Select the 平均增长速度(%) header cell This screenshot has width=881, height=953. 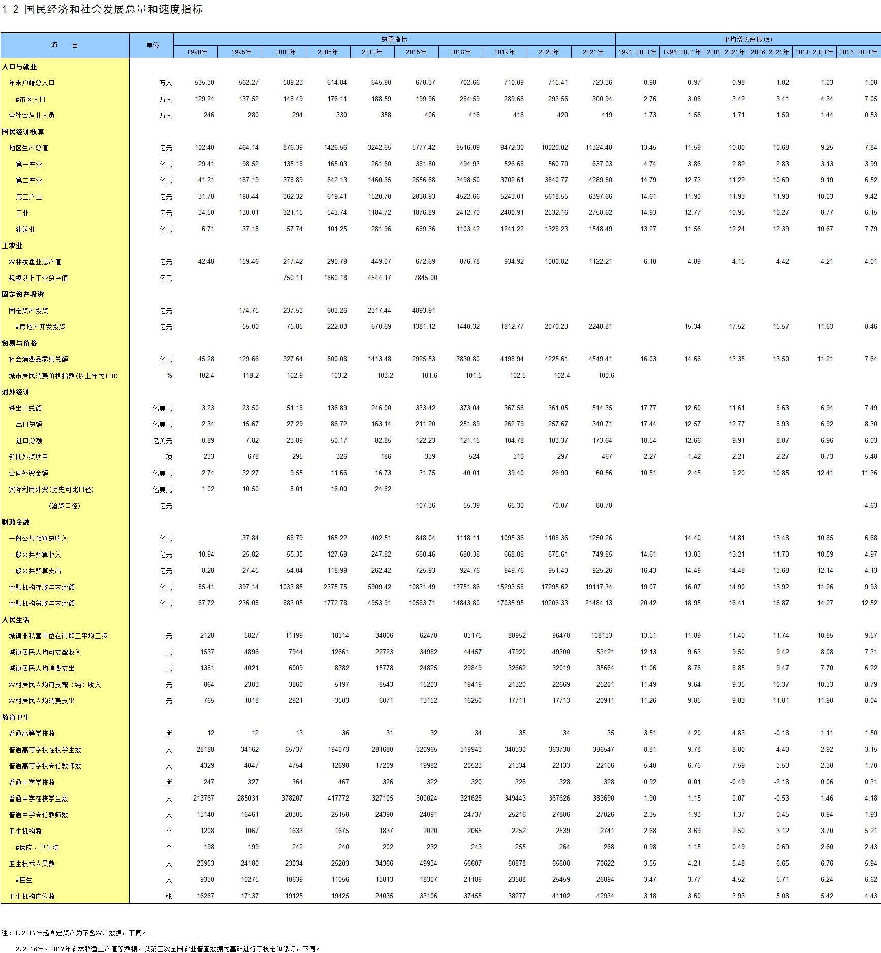pyautogui.click(x=747, y=39)
